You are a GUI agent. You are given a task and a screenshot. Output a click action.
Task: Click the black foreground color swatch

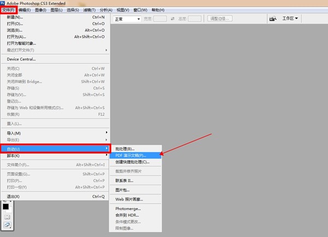click(x=5, y=206)
